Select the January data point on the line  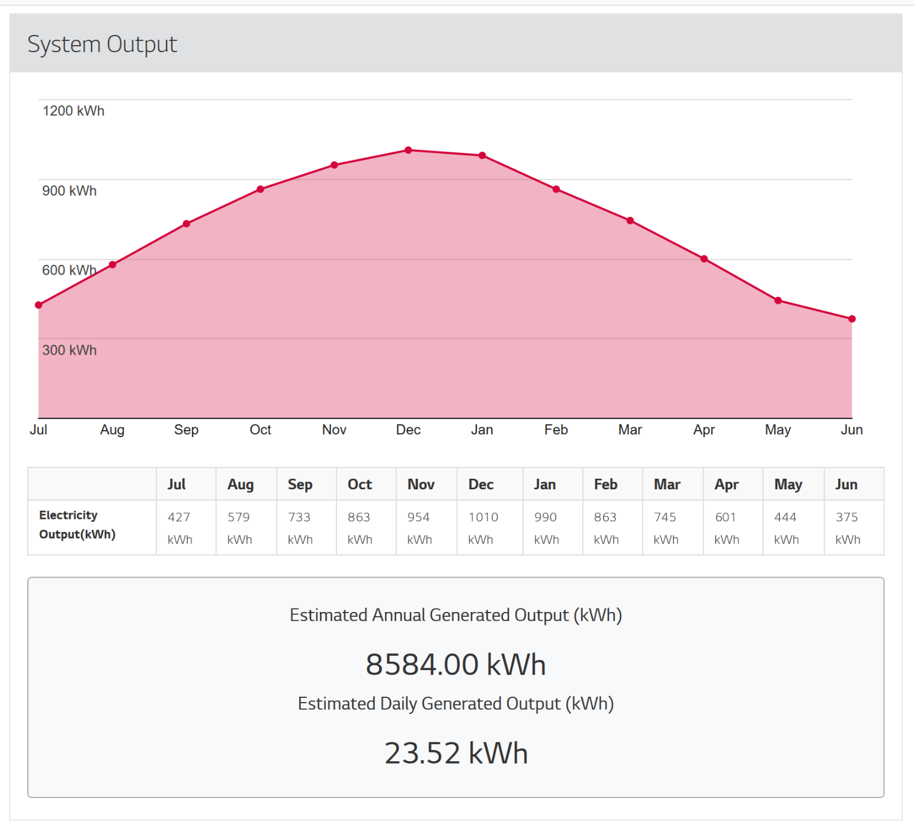482,155
